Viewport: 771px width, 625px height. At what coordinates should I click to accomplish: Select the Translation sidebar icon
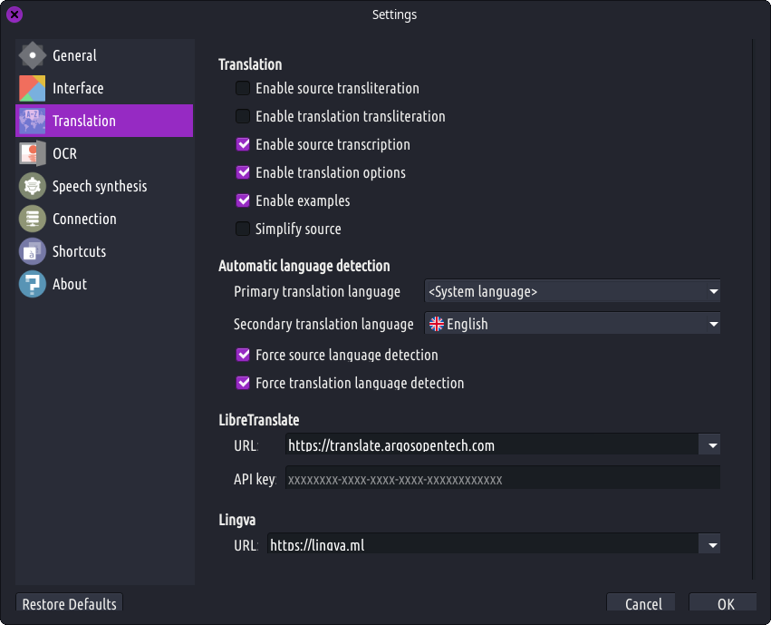click(x=33, y=121)
